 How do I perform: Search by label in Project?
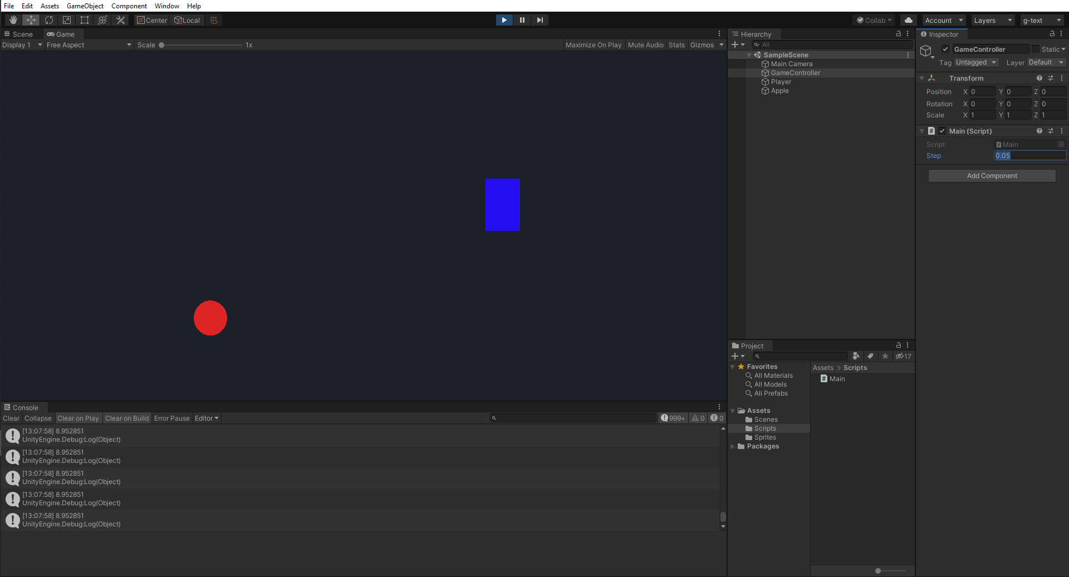(870, 356)
